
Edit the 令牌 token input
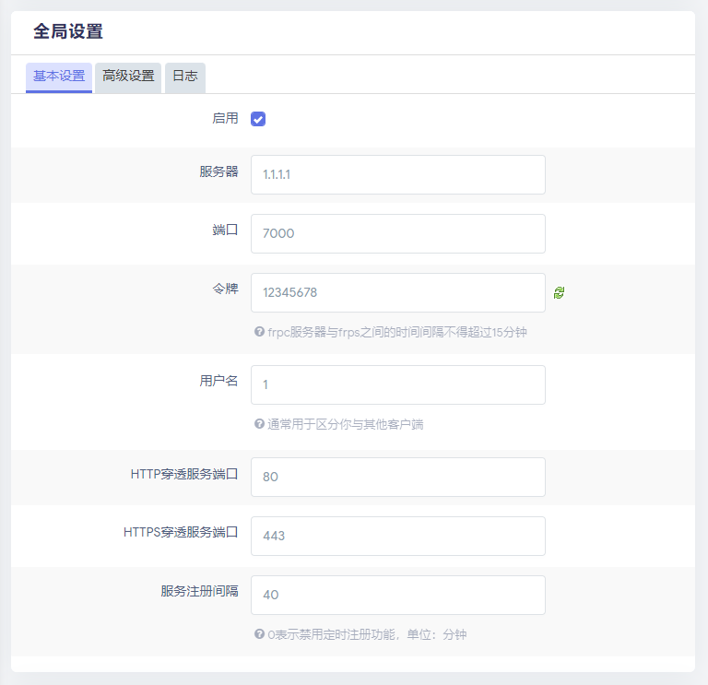397,292
